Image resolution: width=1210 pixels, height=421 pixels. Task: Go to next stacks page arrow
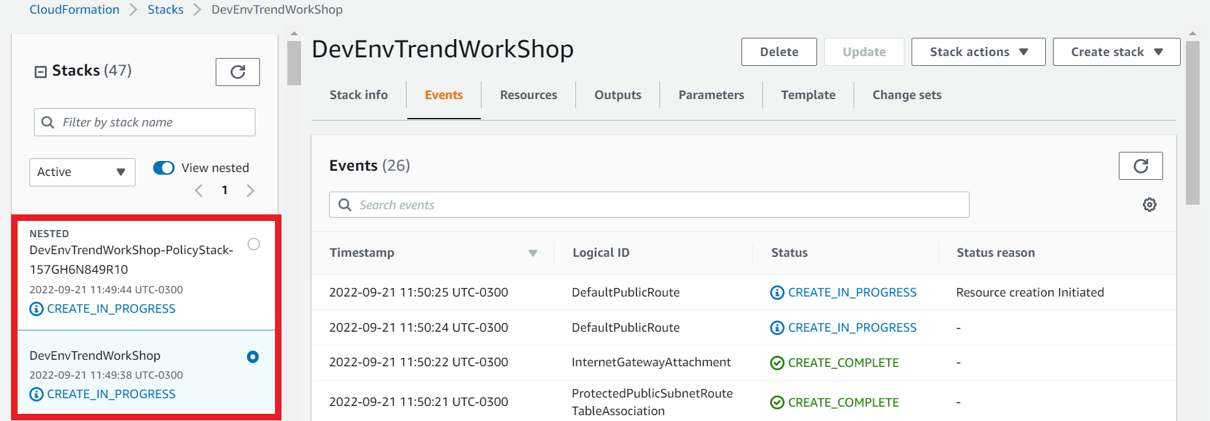[250, 190]
